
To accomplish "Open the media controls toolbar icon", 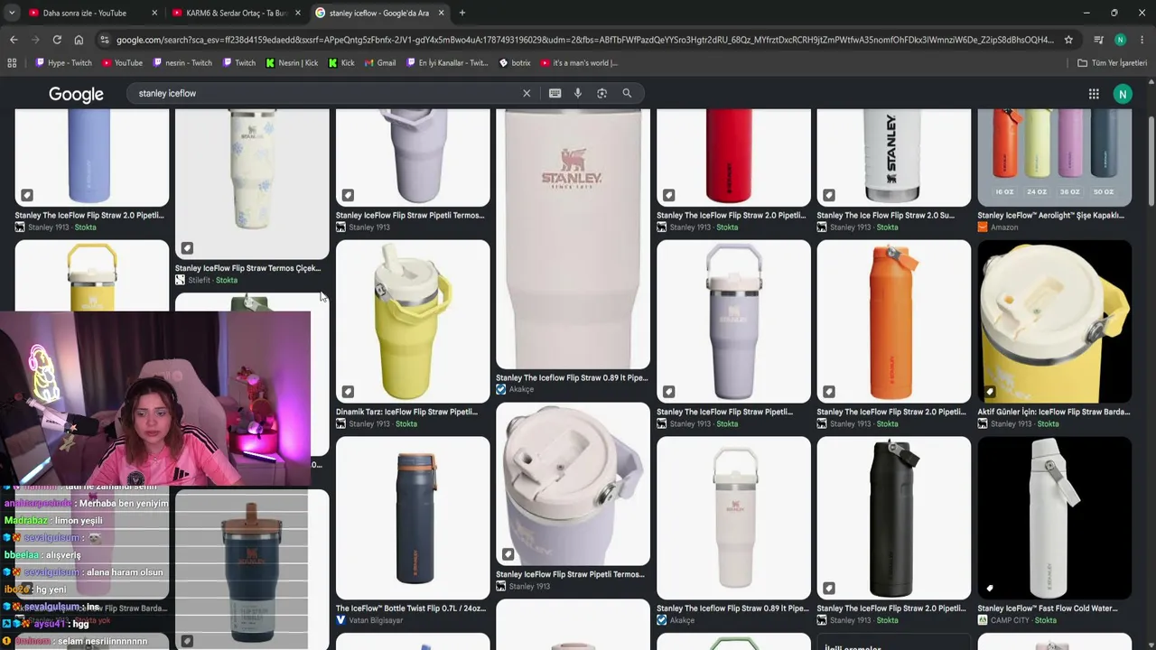I will (1098, 40).
